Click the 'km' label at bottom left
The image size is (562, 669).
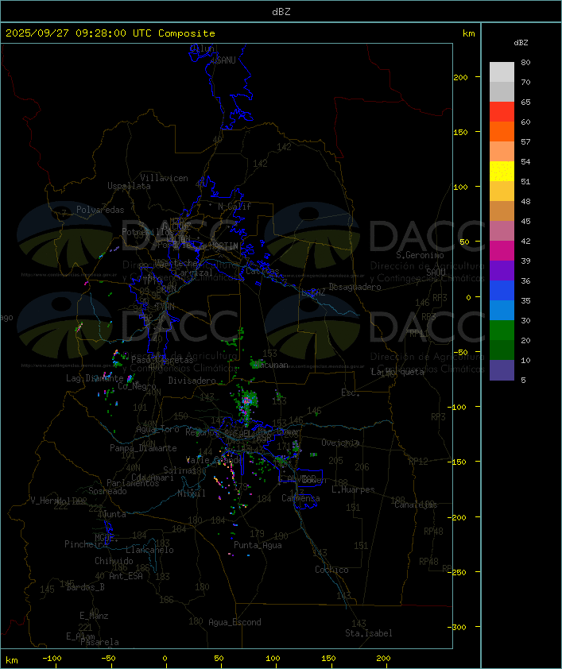[11, 660]
